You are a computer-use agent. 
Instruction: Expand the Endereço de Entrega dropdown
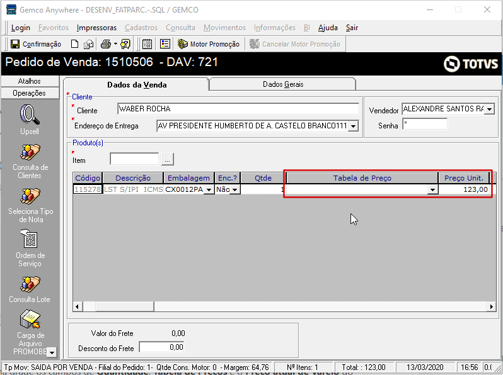353,126
